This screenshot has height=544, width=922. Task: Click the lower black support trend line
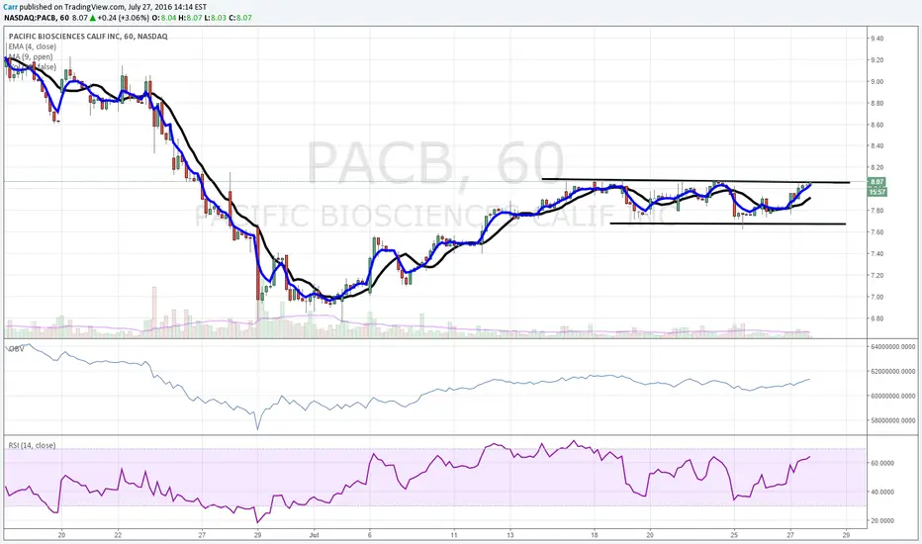pos(728,224)
